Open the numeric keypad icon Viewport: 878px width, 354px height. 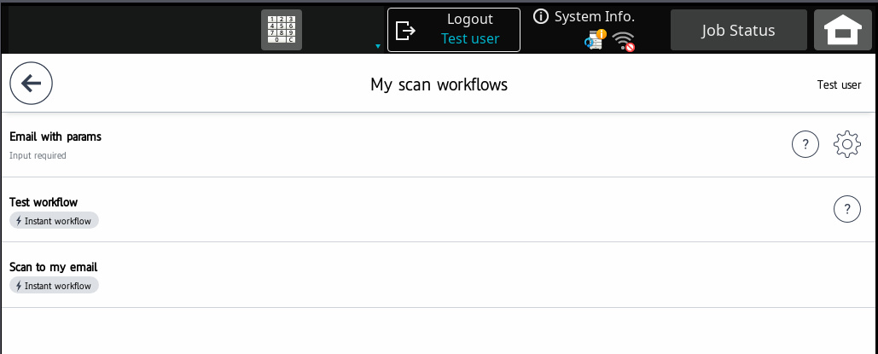[x=281, y=31]
